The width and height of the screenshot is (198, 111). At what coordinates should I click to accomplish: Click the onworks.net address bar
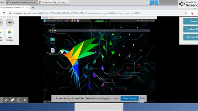pos(76,13)
